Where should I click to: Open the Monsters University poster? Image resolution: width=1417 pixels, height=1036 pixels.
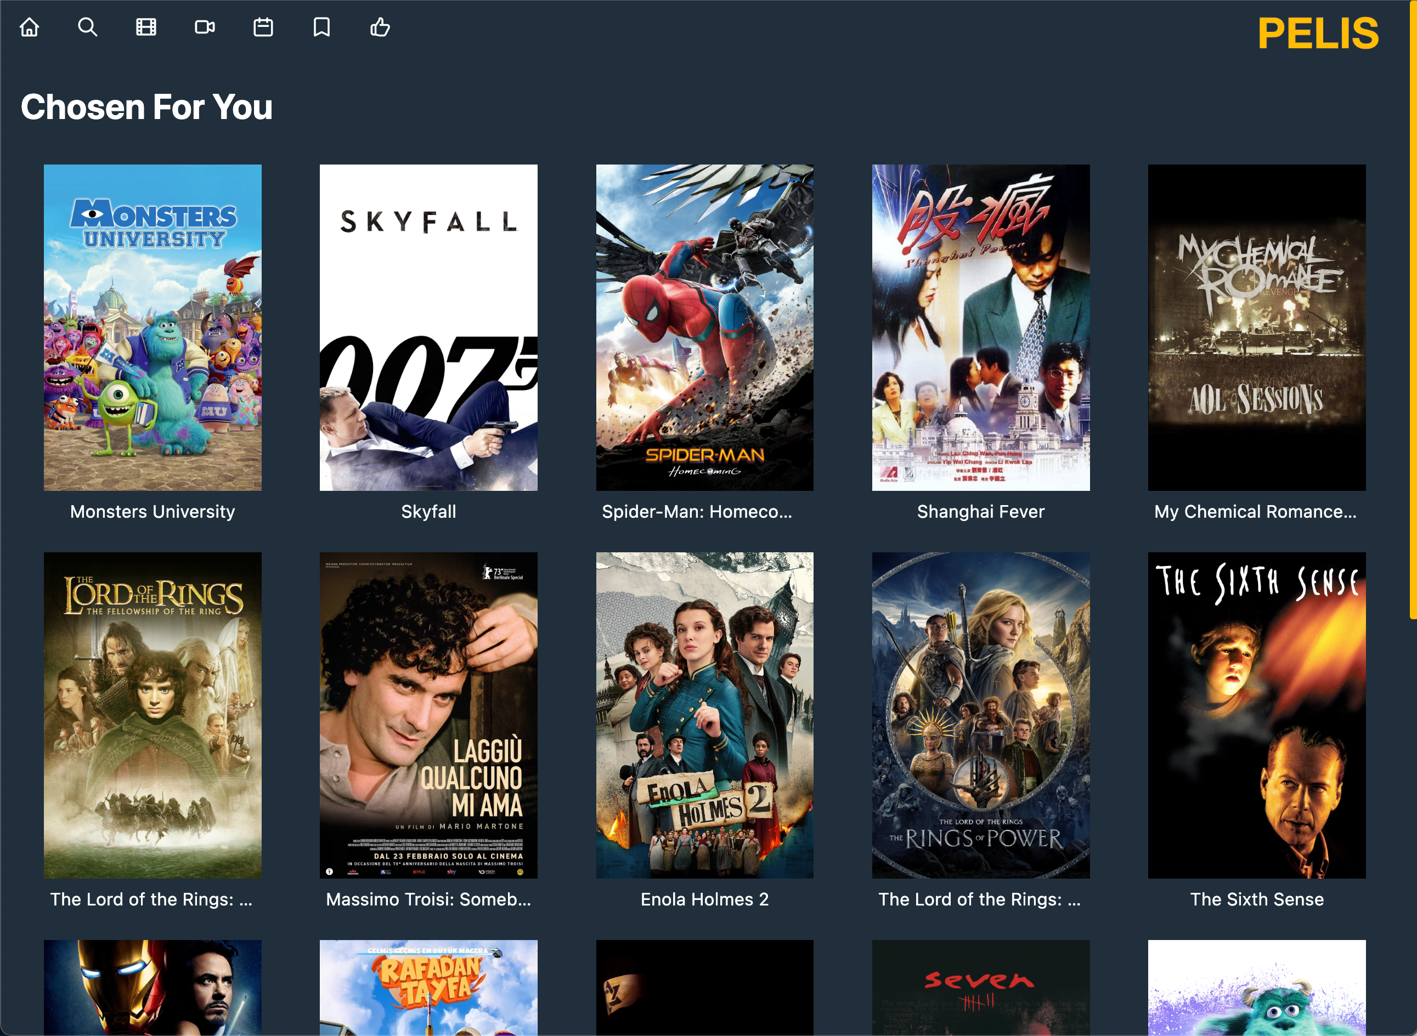click(153, 327)
